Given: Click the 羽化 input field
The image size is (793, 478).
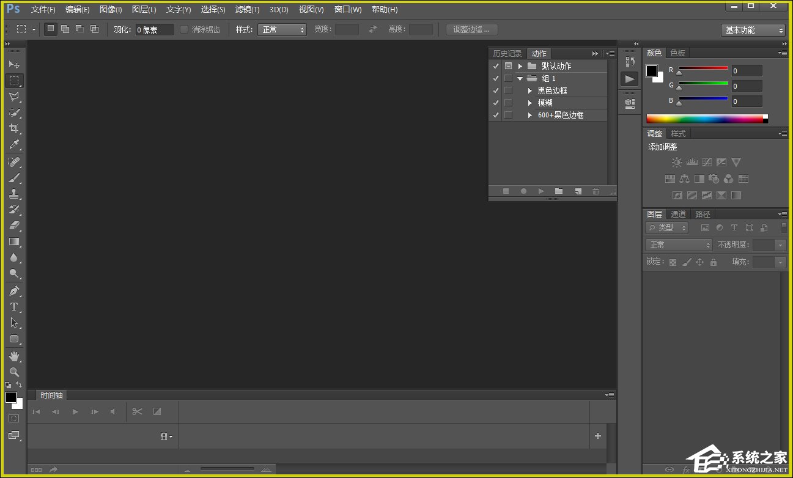Looking at the screenshot, I should point(154,29).
